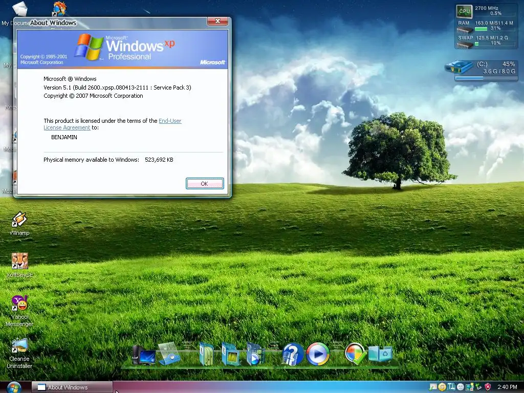Viewport: 524px width, 393px height.
Task: Click the RAM chip widget icon
Action: click(x=464, y=30)
